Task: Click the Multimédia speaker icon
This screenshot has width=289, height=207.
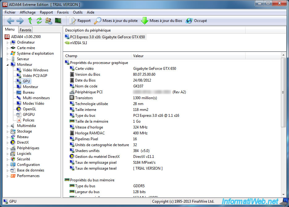Action: (x=13, y=126)
